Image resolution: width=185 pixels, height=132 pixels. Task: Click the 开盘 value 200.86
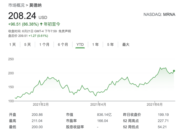[37, 115]
